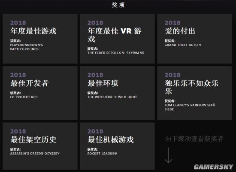This screenshot has width=236, height=172.
Task: Select the 独乐乐不如众乐乐 award title
Action: (192, 87)
